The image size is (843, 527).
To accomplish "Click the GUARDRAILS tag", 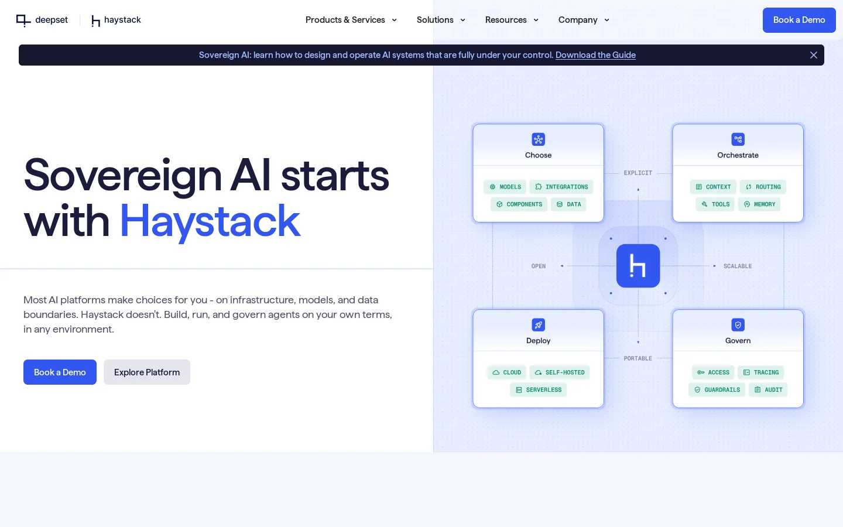I will 717,390.
